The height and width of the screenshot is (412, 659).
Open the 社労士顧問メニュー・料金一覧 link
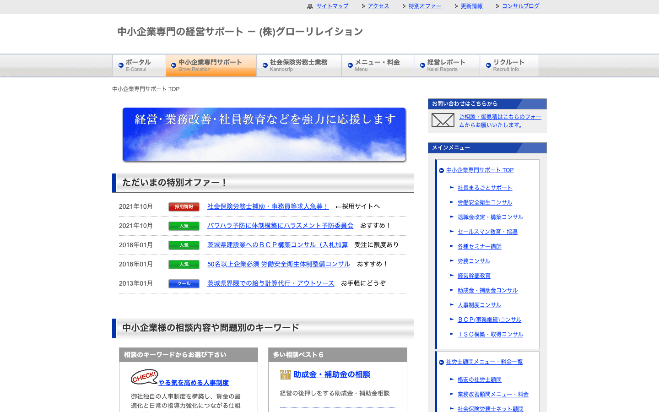(484, 362)
